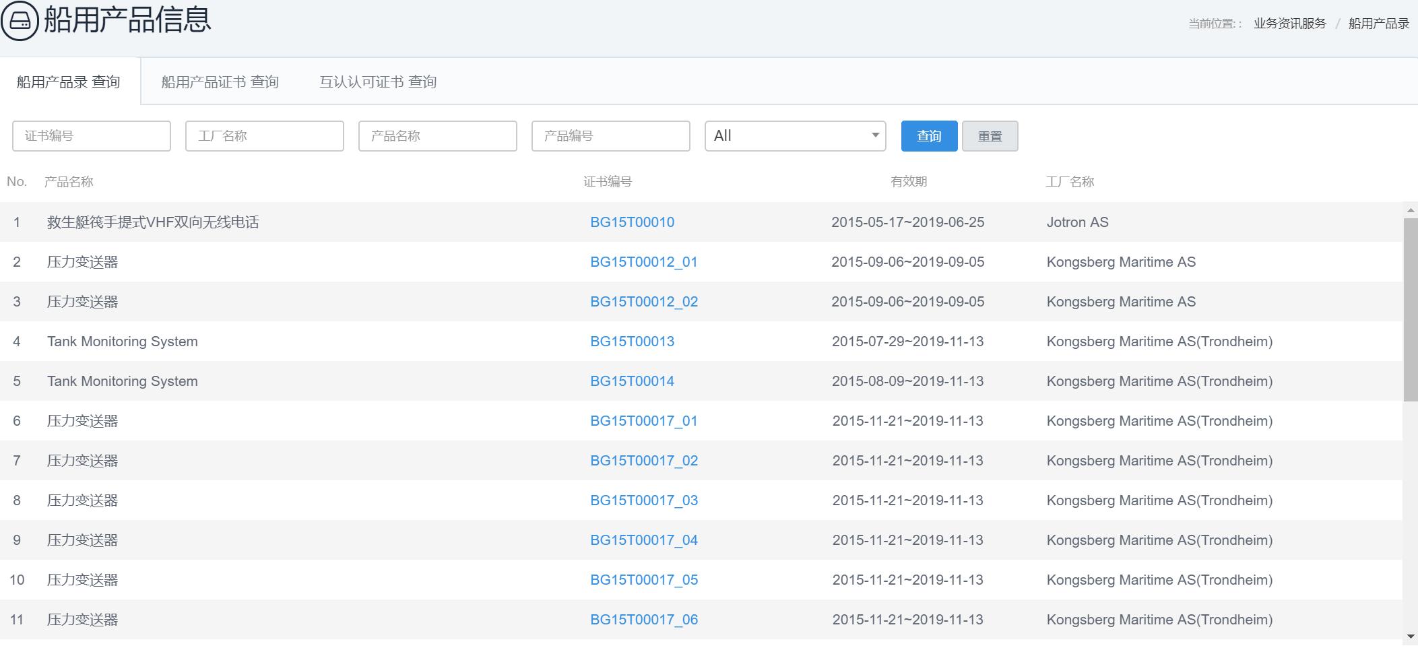This screenshot has height=650, width=1418.
Task: Open certificate BG15T00017_03
Action: pos(644,500)
